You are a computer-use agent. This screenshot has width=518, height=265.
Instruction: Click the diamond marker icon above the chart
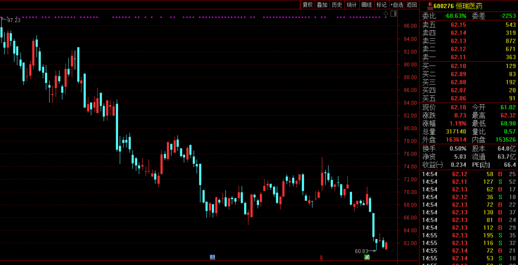click(386, 14)
